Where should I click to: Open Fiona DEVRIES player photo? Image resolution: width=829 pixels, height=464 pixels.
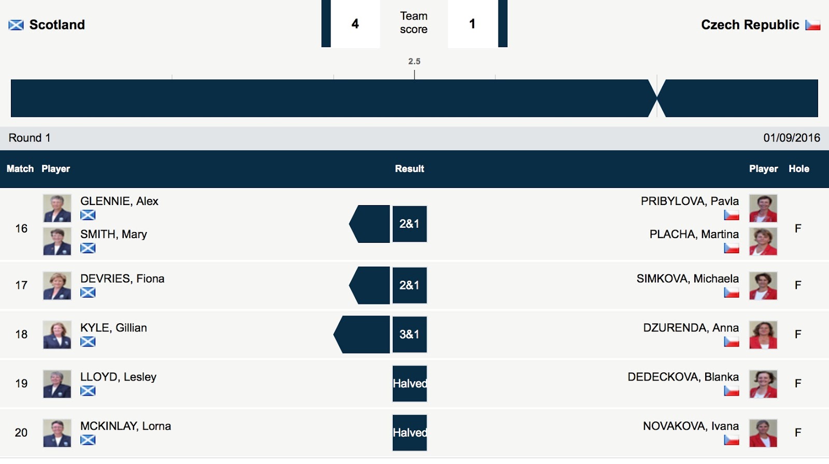[x=57, y=285]
